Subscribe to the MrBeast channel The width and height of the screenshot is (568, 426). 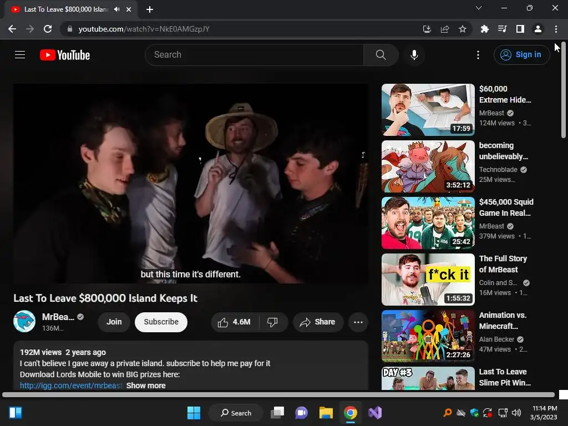pyautogui.click(x=161, y=322)
